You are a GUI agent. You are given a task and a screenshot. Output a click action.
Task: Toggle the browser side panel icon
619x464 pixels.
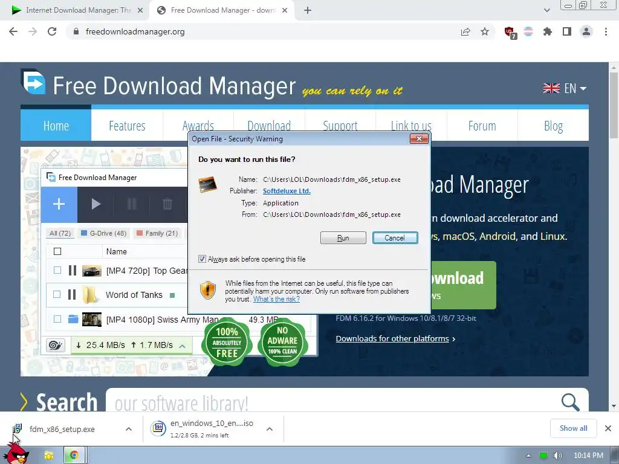[x=567, y=31]
